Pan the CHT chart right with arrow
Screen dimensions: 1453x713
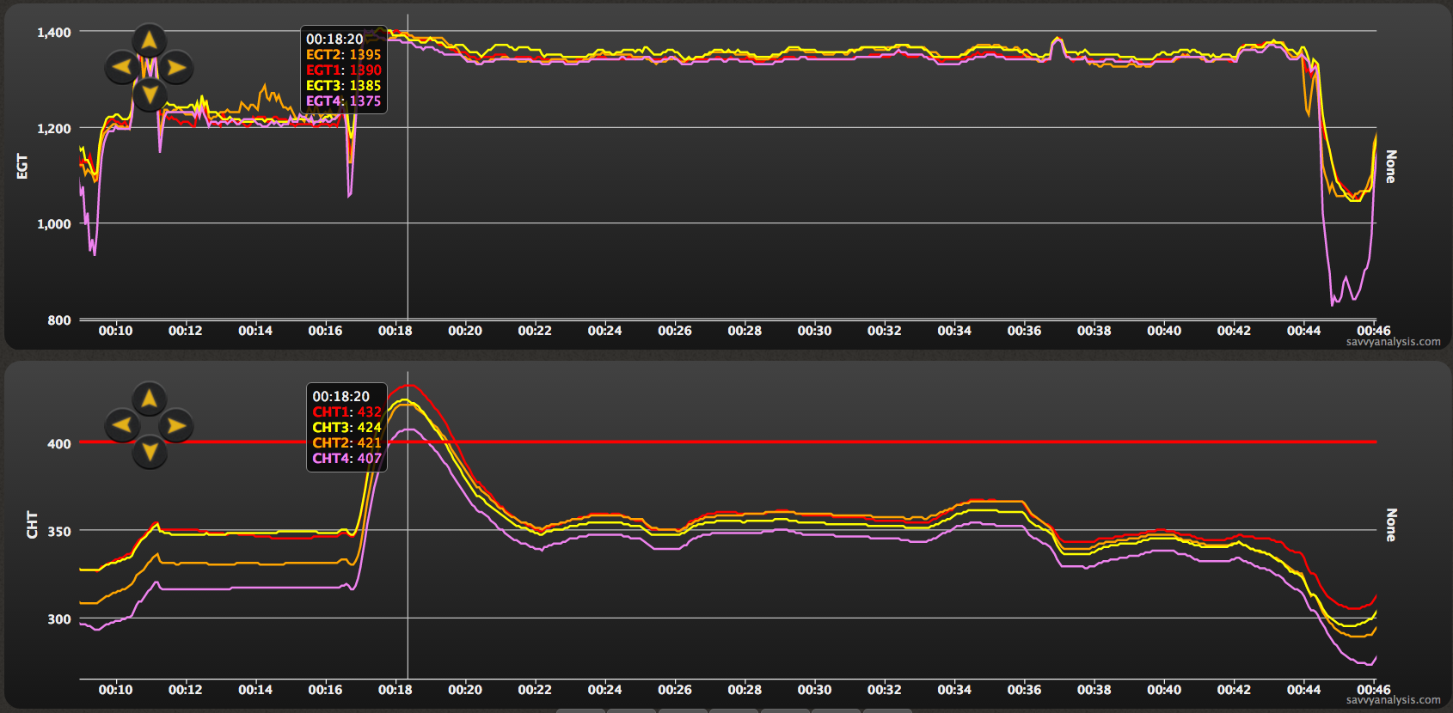(x=176, y=425)
